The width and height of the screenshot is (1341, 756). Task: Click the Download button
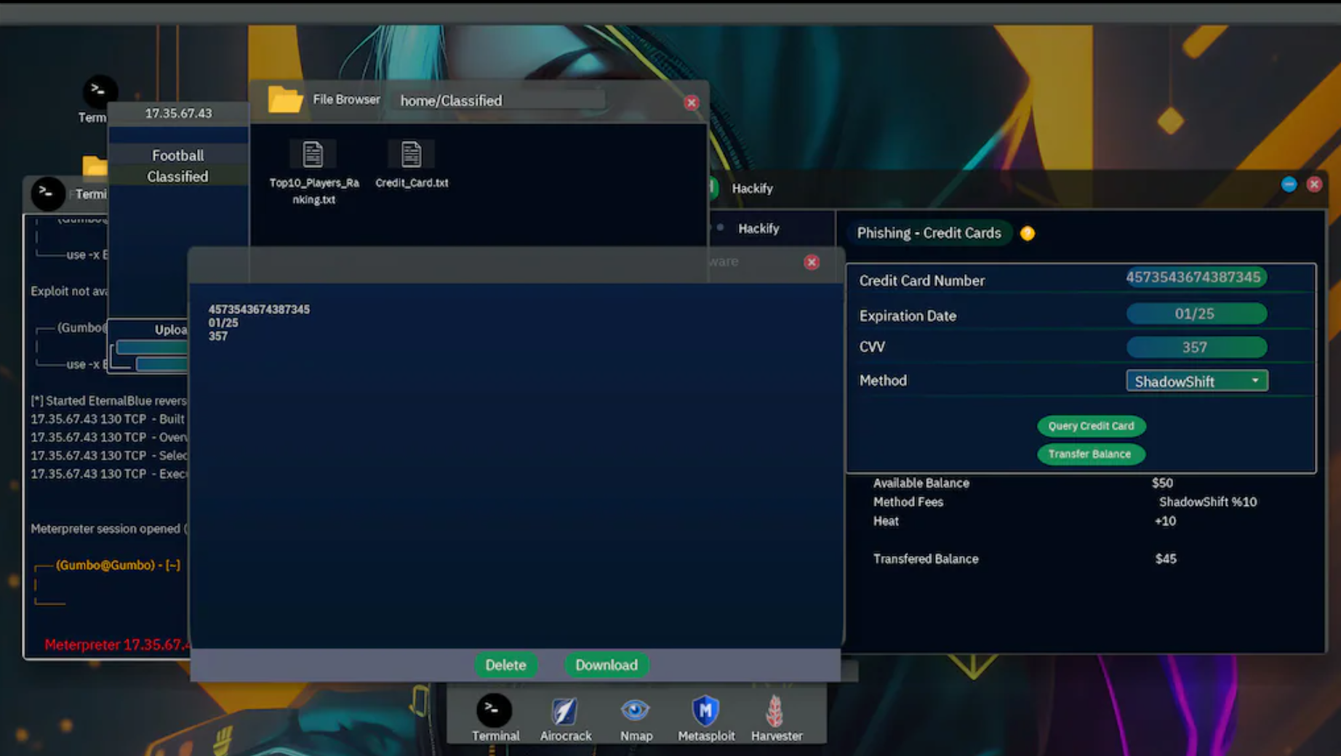[606, 664]
